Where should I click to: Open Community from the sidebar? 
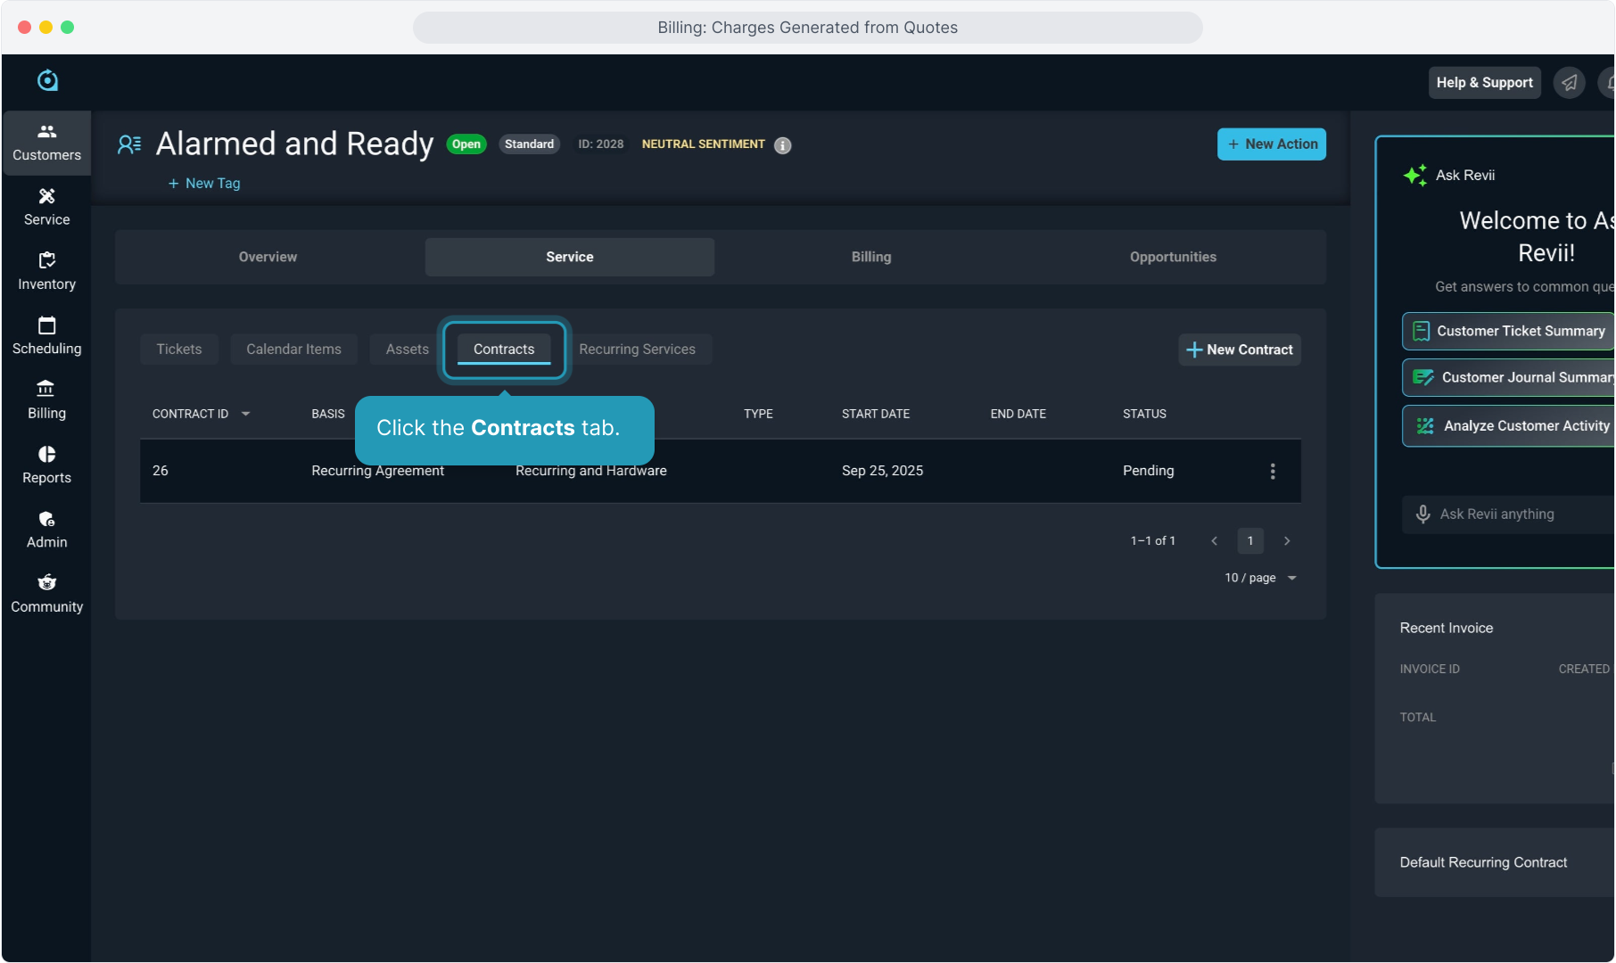tap(46, 594)
